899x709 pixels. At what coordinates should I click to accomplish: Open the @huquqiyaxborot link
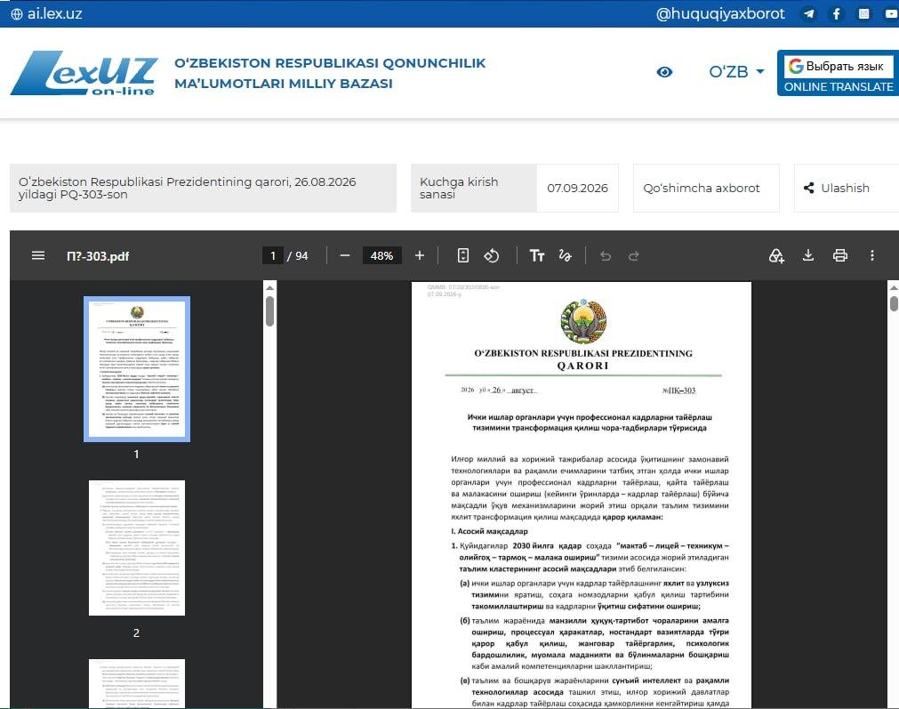pyautogui.click(x=720, y=13)
